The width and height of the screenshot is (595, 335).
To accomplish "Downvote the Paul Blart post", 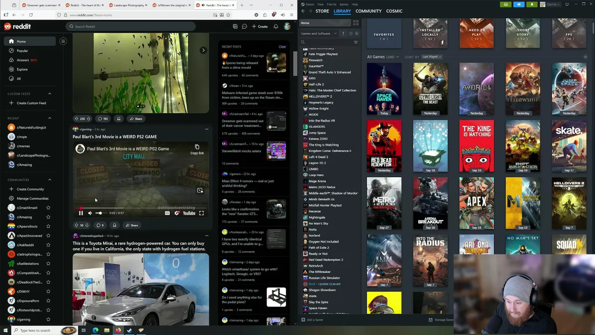I will [x=87, y=225].
